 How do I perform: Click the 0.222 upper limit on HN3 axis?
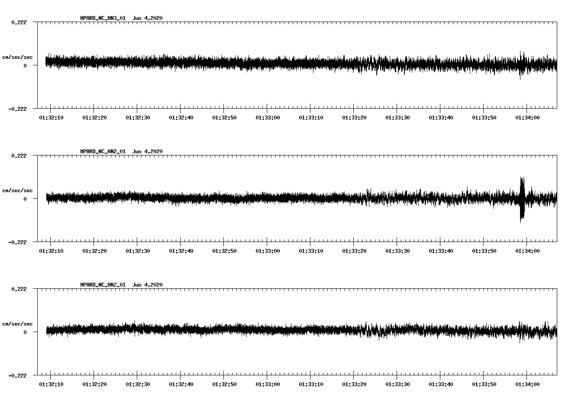point(19,22)
